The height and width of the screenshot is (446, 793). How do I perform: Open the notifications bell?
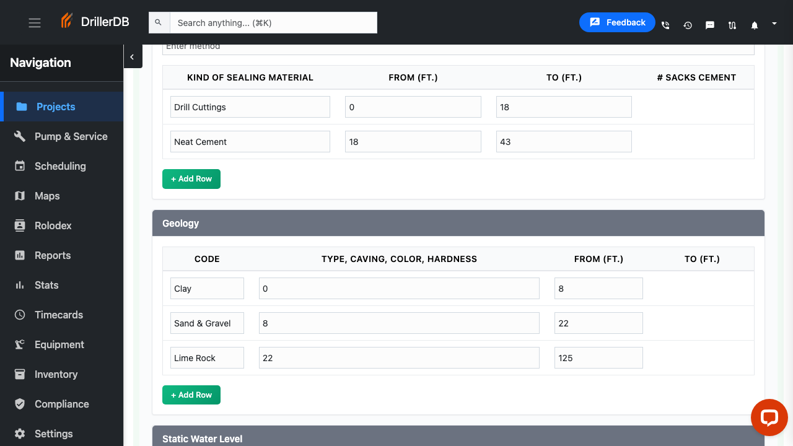pyautogui.click(x=755, y=25)
